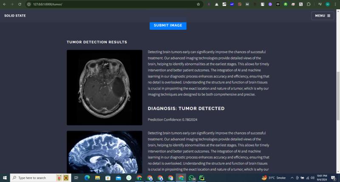
Task: Click the active Chrome window on taskbar
Action: tap(181, 178)
